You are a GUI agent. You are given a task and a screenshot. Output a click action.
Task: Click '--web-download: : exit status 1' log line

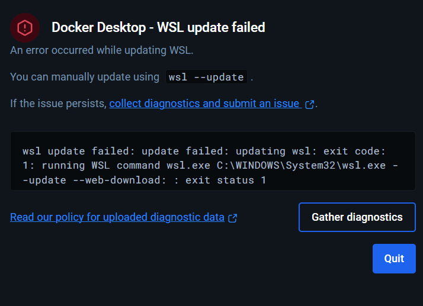click(169, 180)
